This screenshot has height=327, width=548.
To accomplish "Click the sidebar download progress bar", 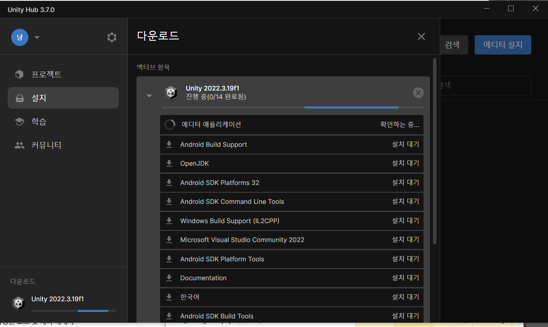I will 74,311.
